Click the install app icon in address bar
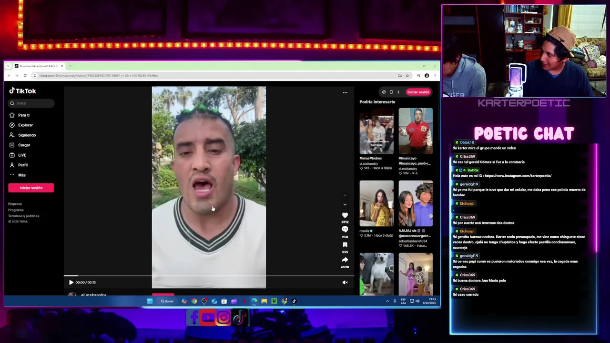Screen dimensions: 610x343 [400, 76]
